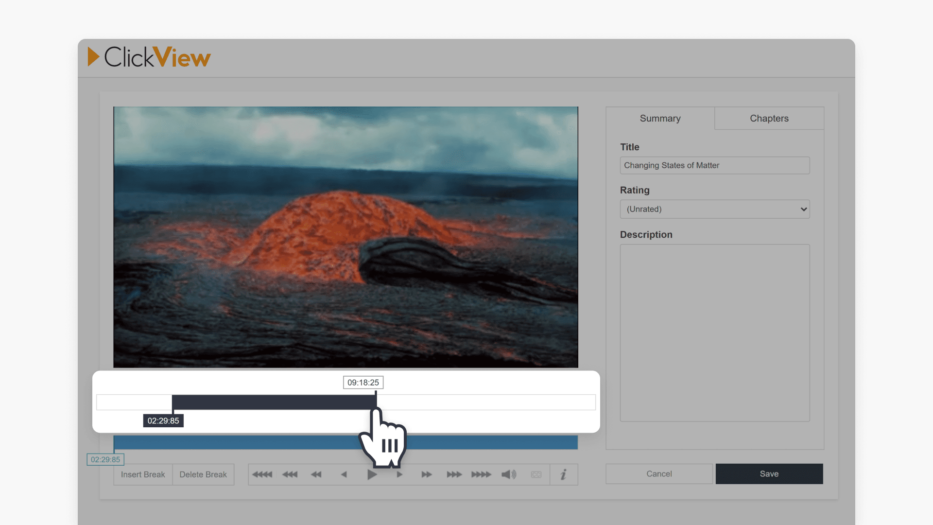933x525 pixels.
Task: Open the Rating dropdown showing (Unrated)
Action: (x=714, y=209)
